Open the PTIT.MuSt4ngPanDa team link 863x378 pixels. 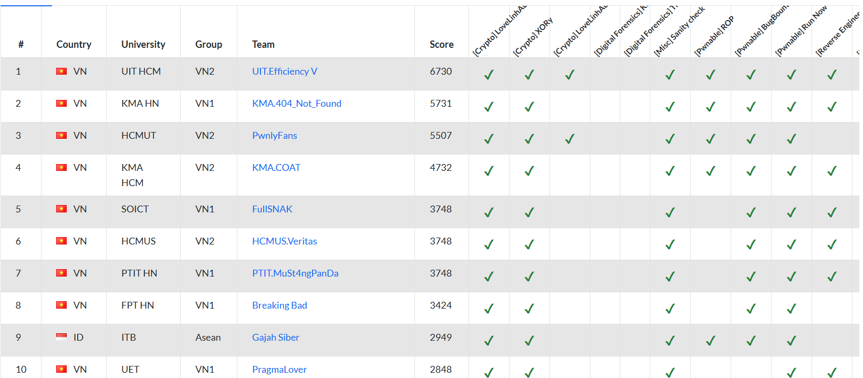click(x=295, y=273)
